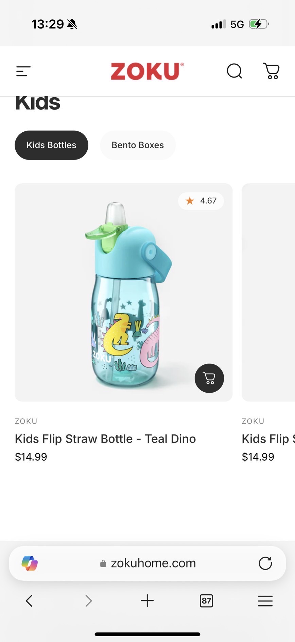Open Kids Flip Straw Bottle - Teal Dino link
Viewport: 295px width, 642px height.
pyautogui.click(x=105, y=439)
